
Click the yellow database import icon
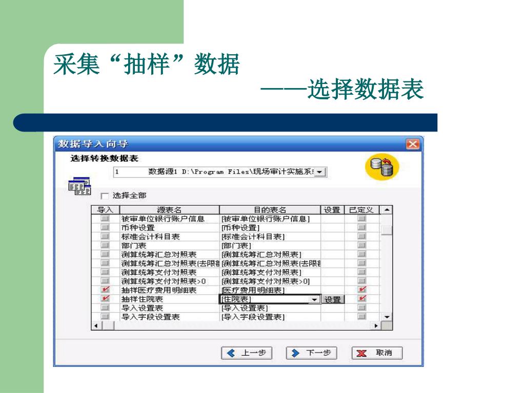pyautogui.click(x=381, y=166)
